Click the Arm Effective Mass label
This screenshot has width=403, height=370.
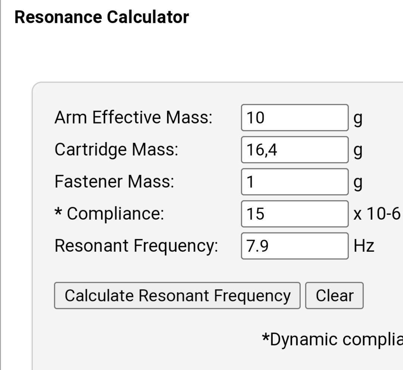click(x=133, y=117)
